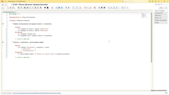This screenshot has height=95, width=169.
Task: Click the line 25 error registration step
Action: click(44, 54)
